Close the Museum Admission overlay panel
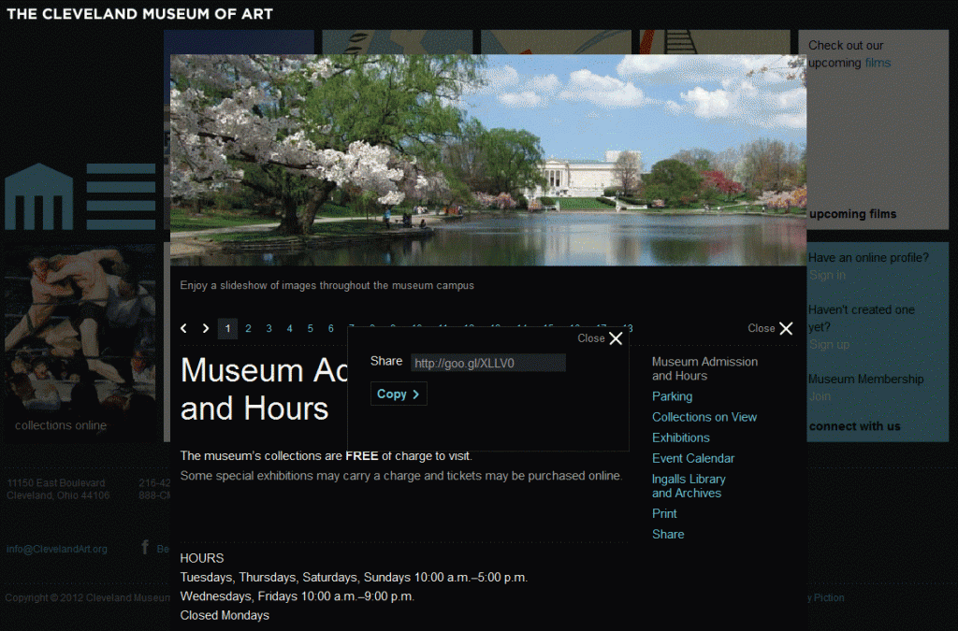The image size is (958, 631). pyautogui.click(x=771, y=328)
